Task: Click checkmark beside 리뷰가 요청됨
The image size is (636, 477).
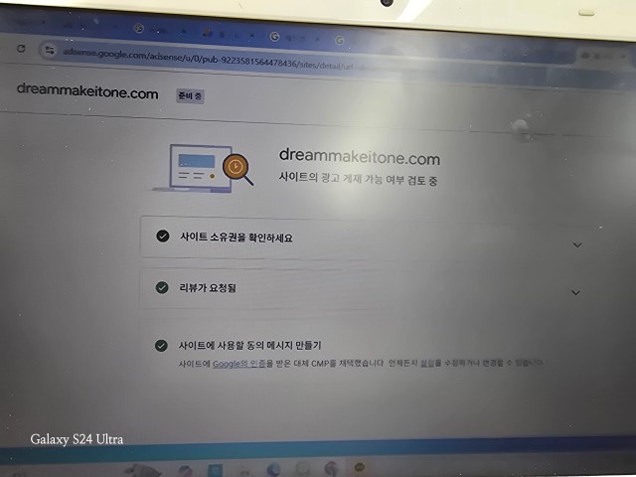Action: 162,287
